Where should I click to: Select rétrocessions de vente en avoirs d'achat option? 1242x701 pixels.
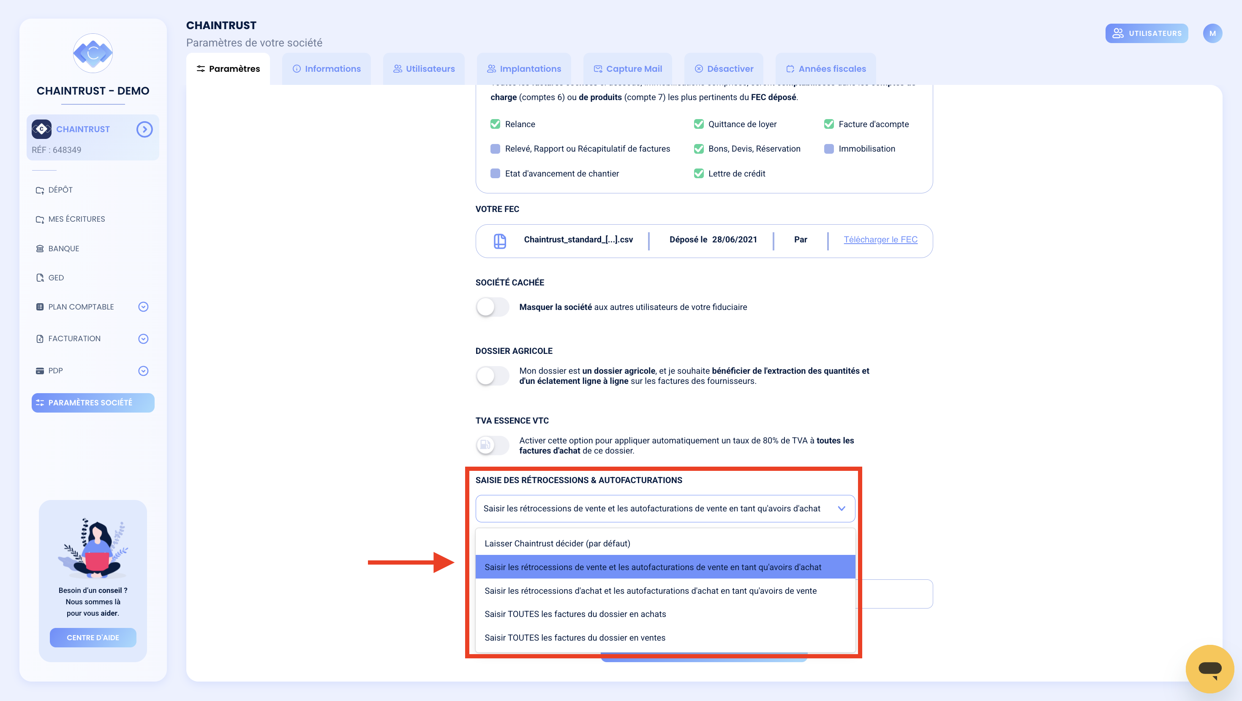click(x=665, y=567)
